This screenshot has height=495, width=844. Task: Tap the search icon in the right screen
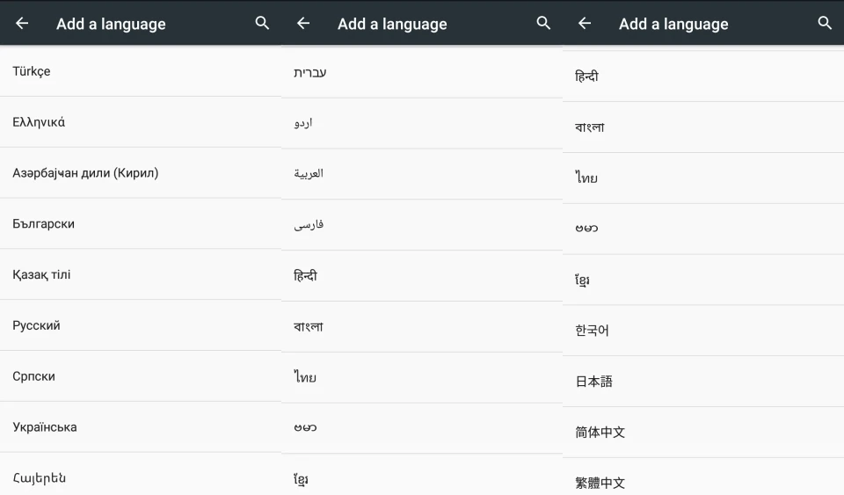point(825,23)
